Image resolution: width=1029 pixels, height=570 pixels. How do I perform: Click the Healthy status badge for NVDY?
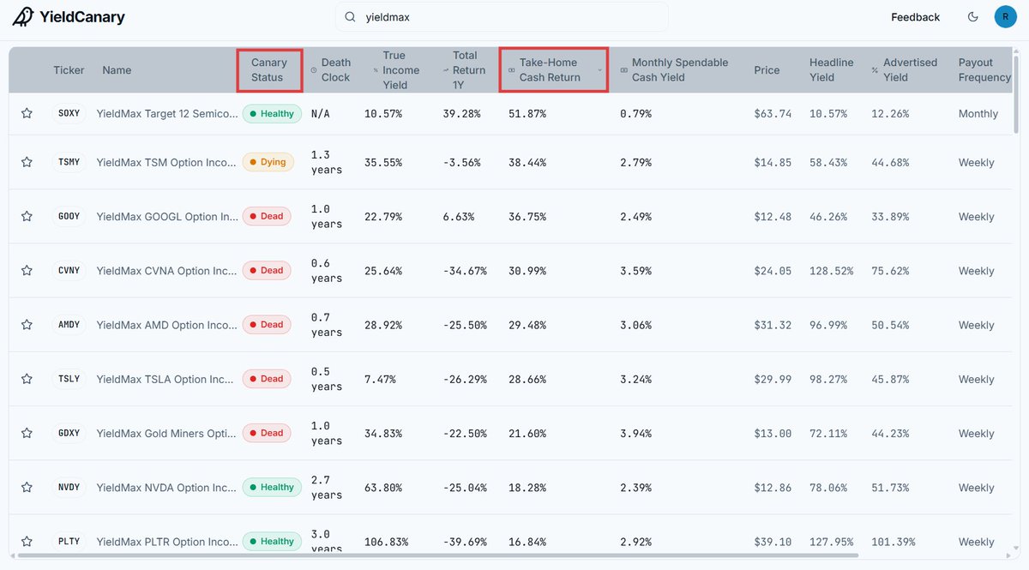point(272,487)
